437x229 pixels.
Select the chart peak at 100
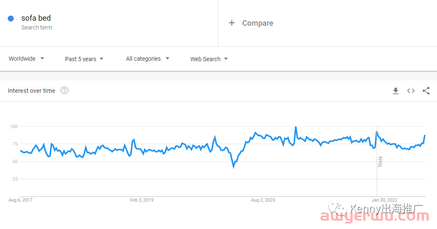296,127
